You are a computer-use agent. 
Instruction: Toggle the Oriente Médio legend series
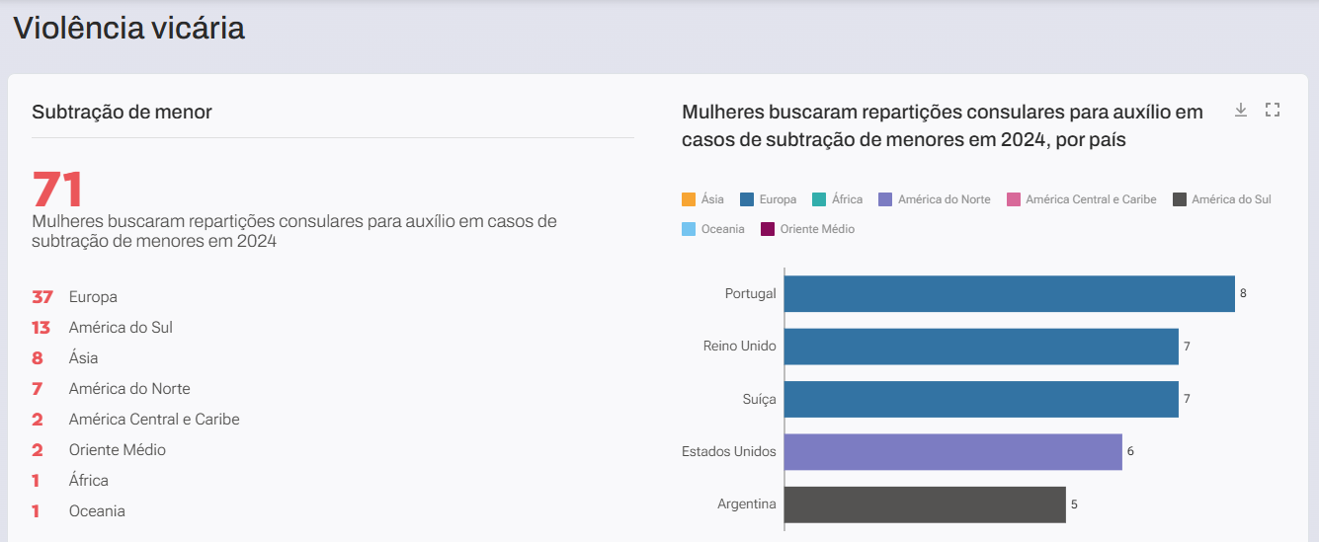[807, 229]
